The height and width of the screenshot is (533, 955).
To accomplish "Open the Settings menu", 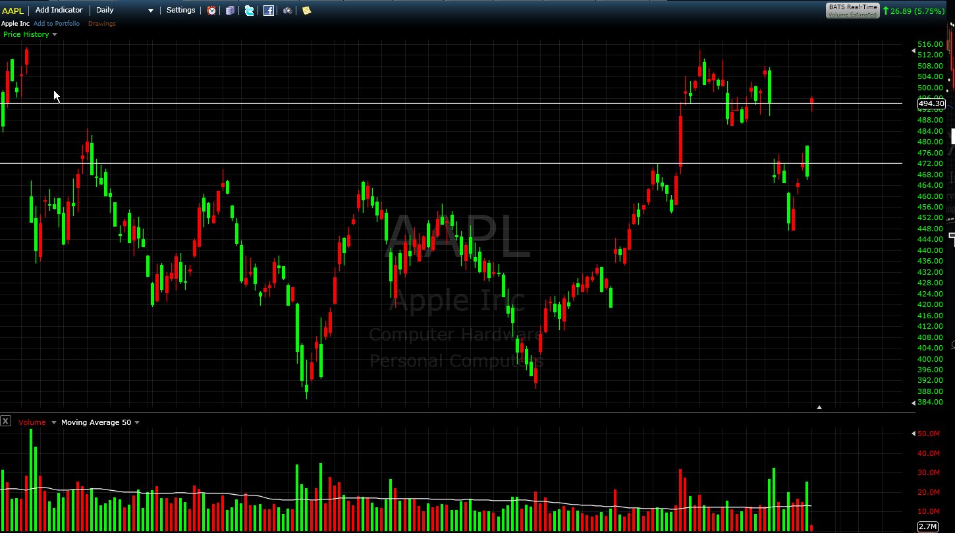I will tap(181, 10).
